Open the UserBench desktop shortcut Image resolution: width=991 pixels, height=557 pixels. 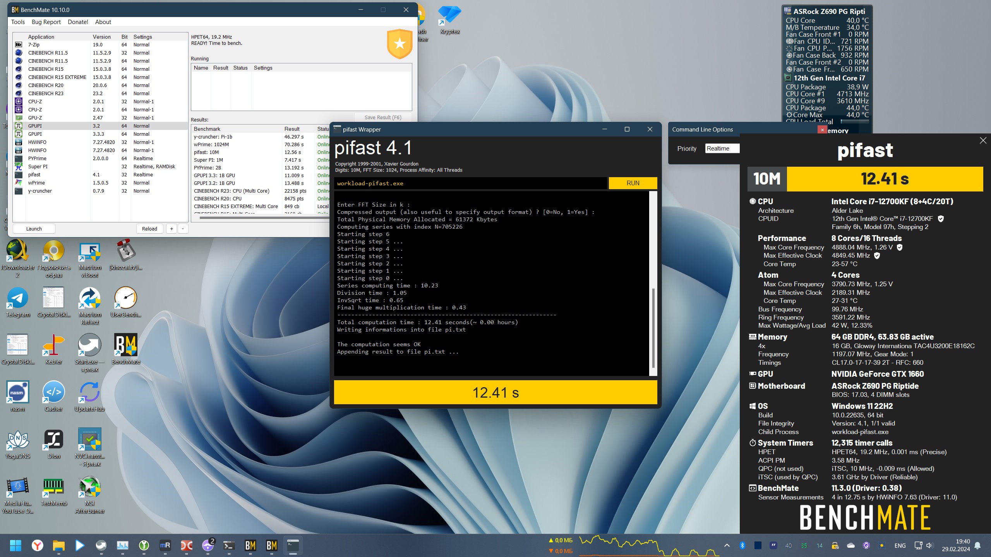point(126,302)
